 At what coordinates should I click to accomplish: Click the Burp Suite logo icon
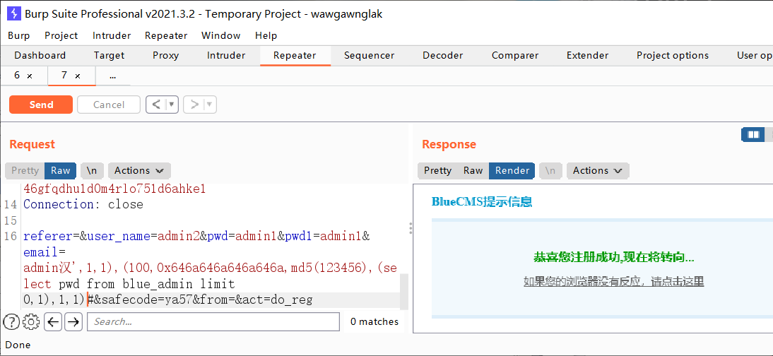pyautogui.click(x=14, y=13)
